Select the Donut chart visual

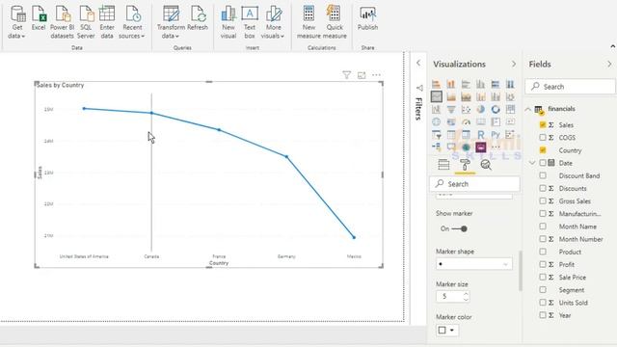[496, 109]
